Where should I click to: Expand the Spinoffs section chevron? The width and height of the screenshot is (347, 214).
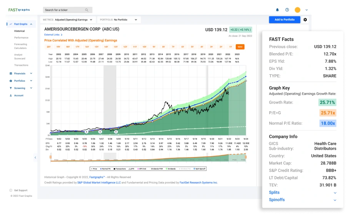(x=335, y=200)
